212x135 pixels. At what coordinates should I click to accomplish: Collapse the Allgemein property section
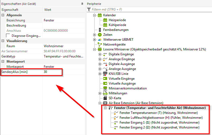coord(3,15)
